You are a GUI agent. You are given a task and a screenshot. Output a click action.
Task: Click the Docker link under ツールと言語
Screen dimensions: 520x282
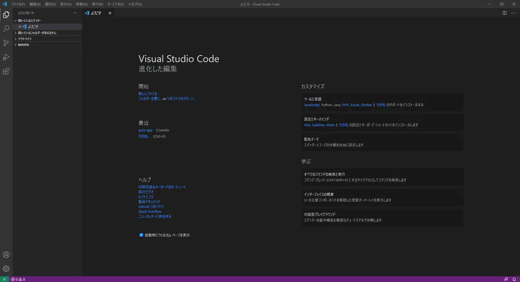click(x=366, y=105)
